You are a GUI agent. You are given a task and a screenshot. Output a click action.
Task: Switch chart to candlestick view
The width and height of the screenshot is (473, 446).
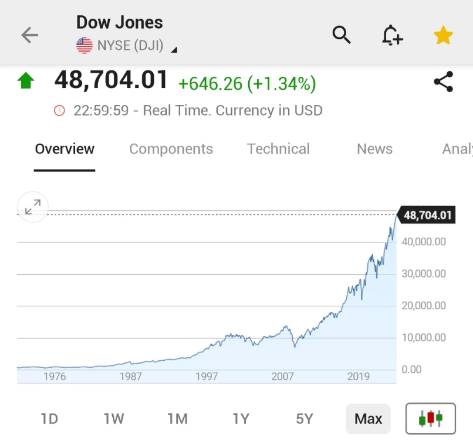click(x=430, y=419)
